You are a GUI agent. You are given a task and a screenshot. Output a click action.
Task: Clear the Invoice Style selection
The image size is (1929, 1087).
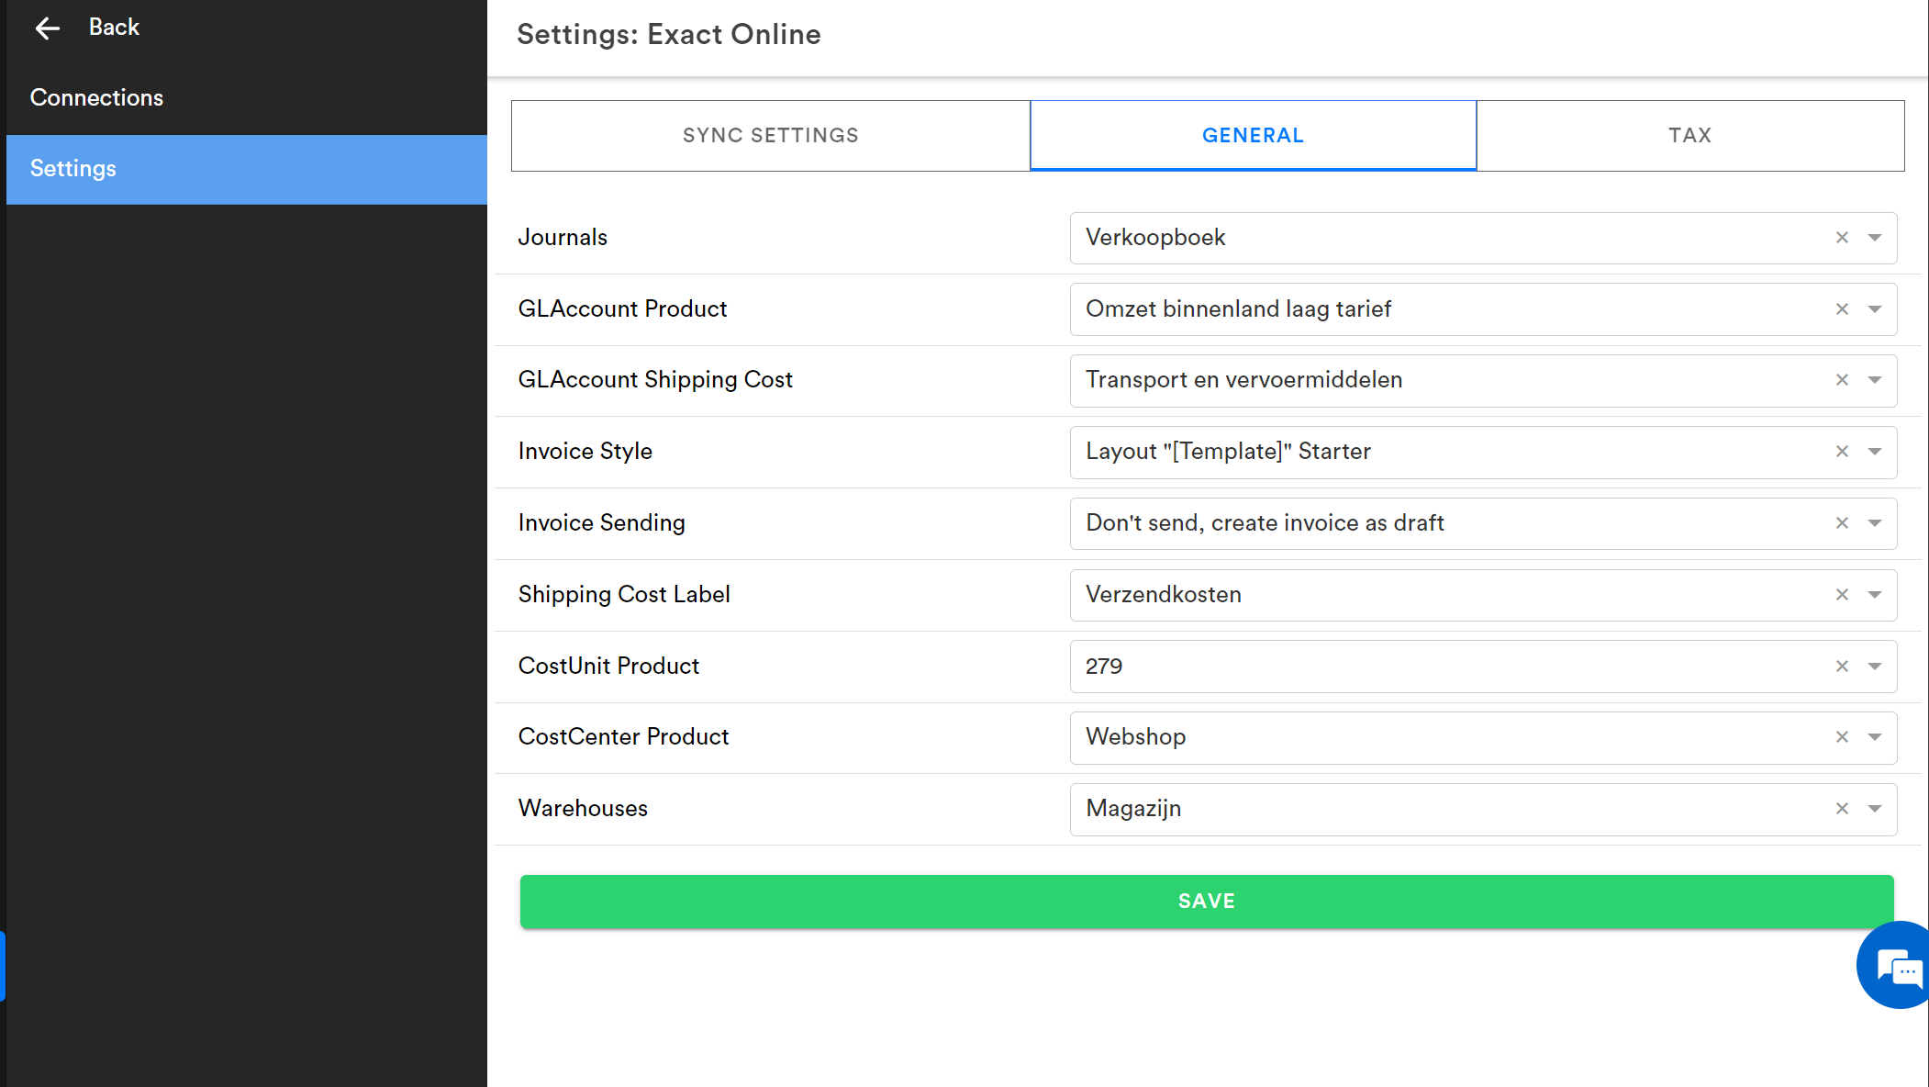1842,452
